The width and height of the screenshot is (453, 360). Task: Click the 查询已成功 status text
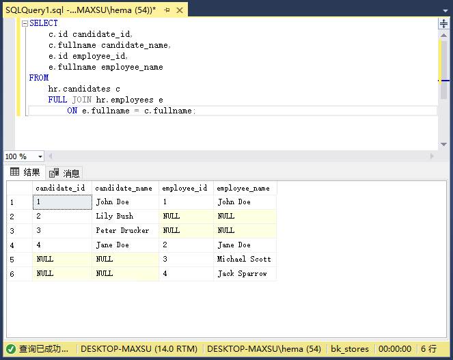(44, 349)
